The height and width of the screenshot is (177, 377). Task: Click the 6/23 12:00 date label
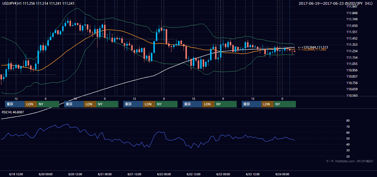pos(253,174)
